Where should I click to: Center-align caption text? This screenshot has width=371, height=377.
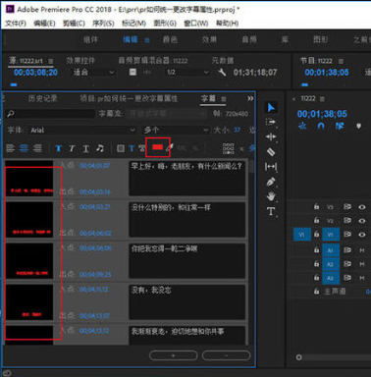click(x=24, y=148)
